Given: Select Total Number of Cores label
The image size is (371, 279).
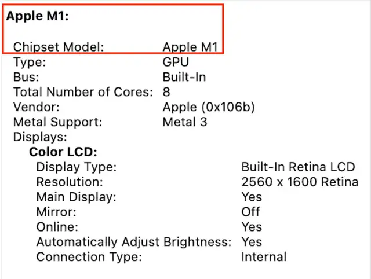Looking at the screenshot, I should pyautogui.click(x=83, y=92).
